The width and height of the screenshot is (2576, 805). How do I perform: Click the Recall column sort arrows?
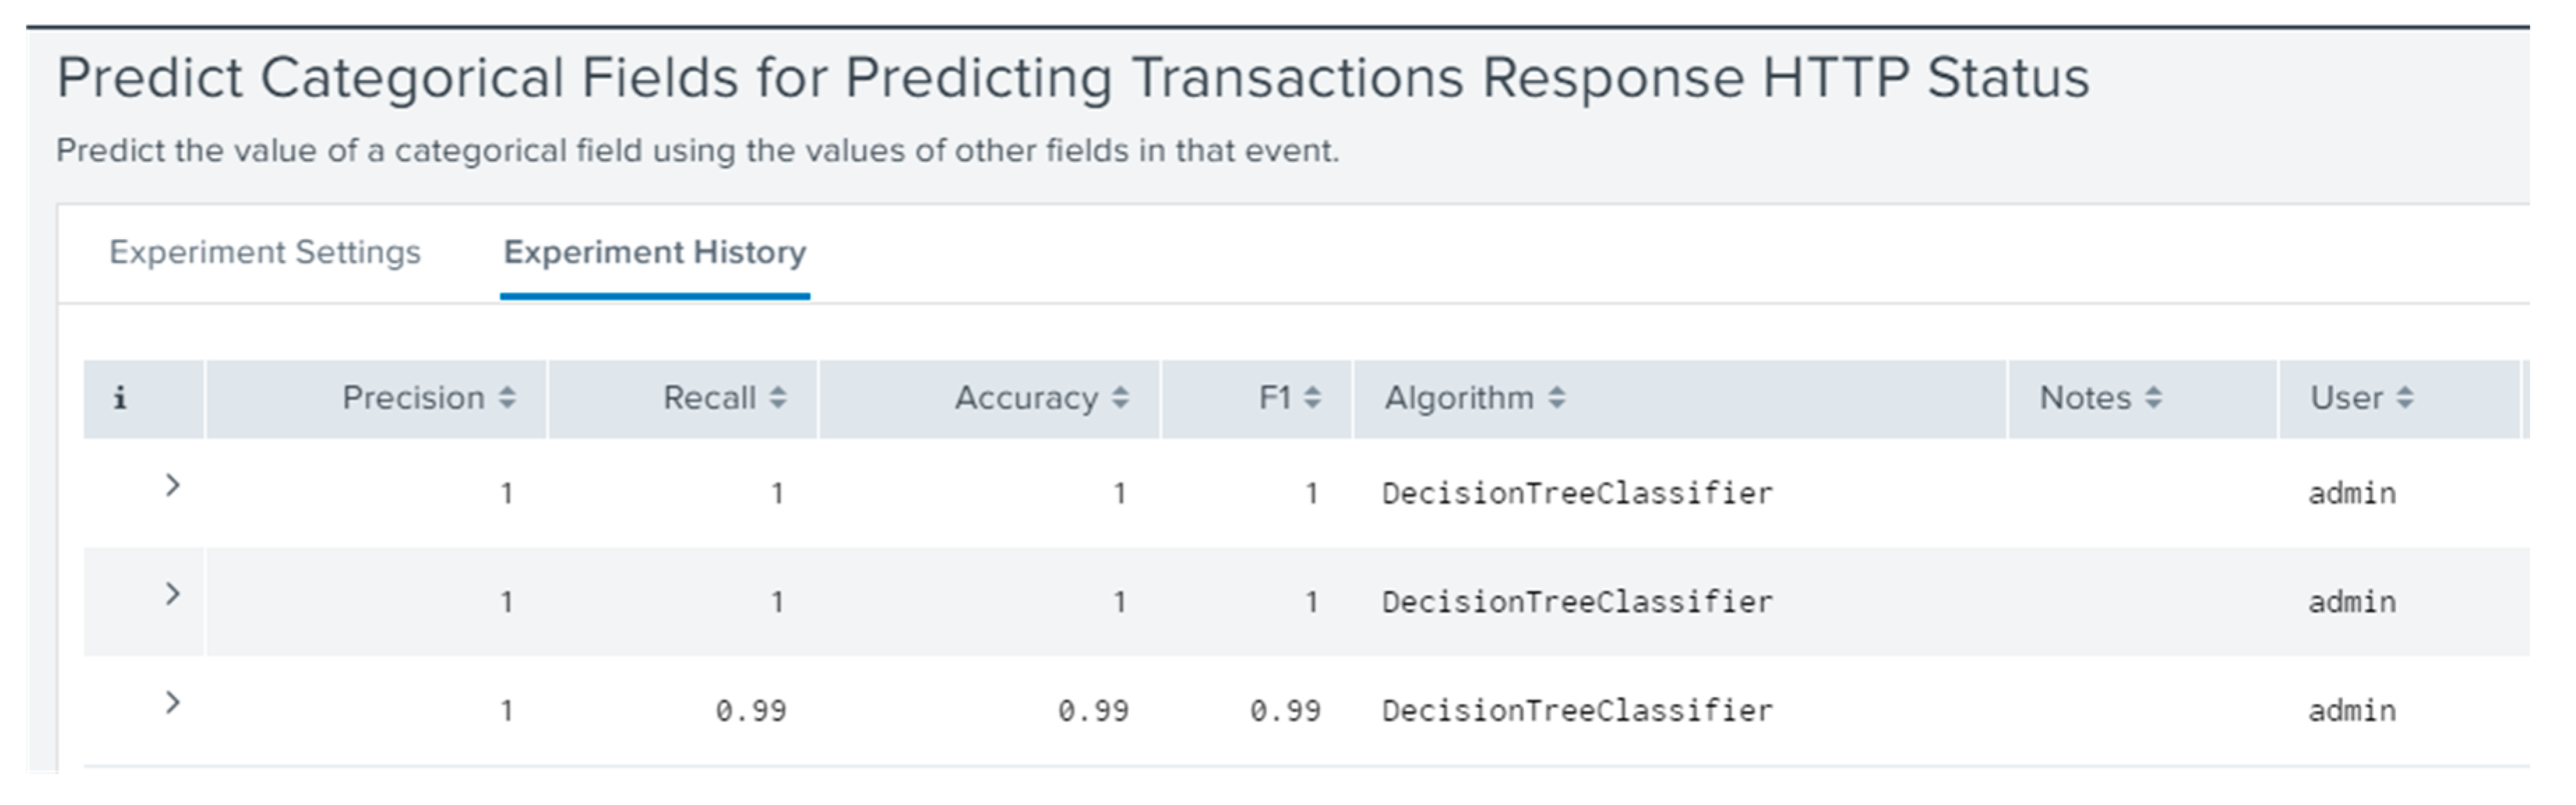tap(777, 399)
